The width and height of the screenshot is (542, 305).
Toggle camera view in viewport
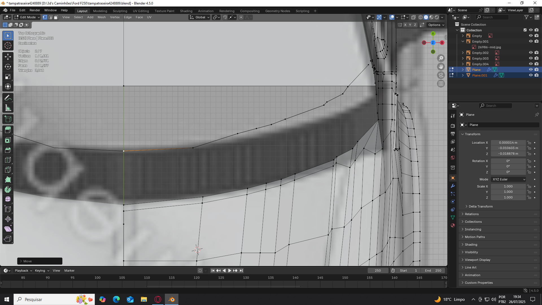coord(441,75)
